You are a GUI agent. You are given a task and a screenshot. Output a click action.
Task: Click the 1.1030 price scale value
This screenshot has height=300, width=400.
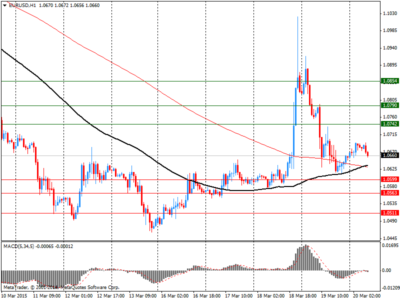pos(390,13)
